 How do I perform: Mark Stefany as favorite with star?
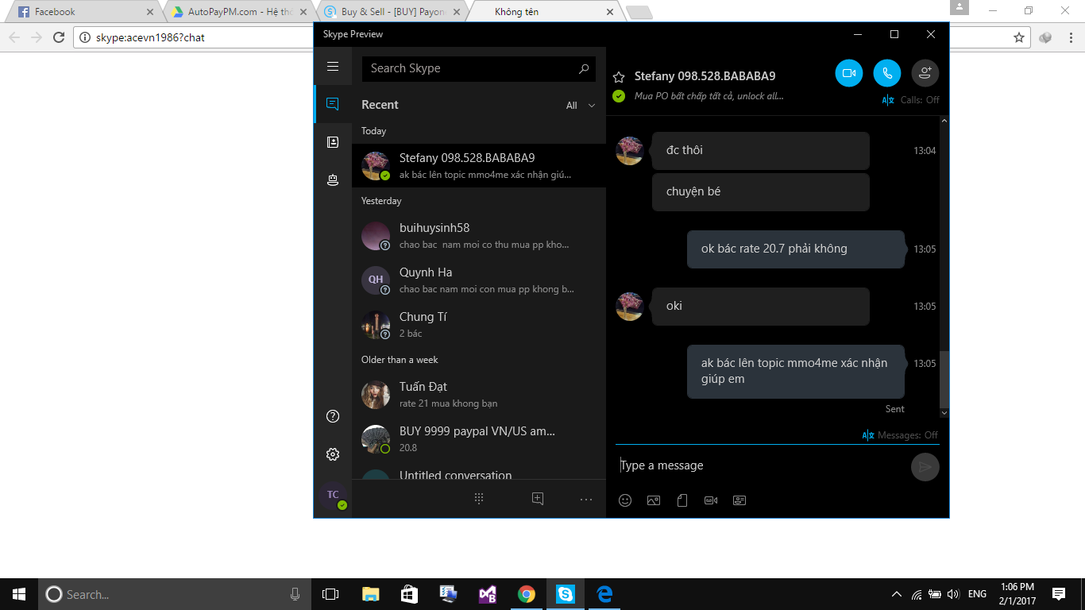tap(619, 77)
